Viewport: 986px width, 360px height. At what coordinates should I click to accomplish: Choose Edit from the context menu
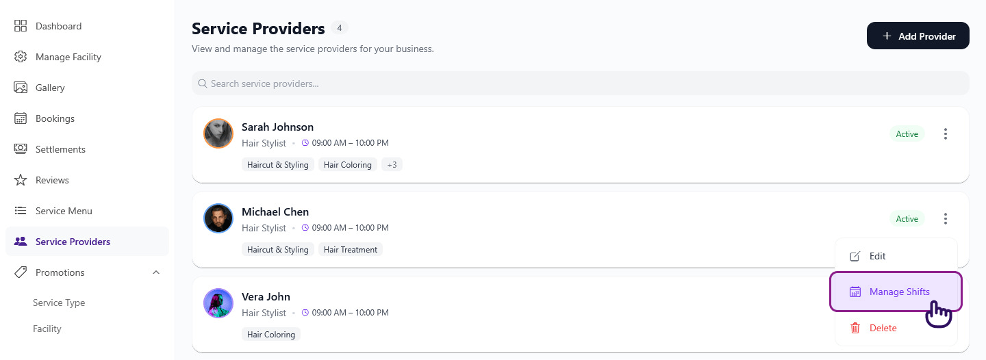(877, 256)
